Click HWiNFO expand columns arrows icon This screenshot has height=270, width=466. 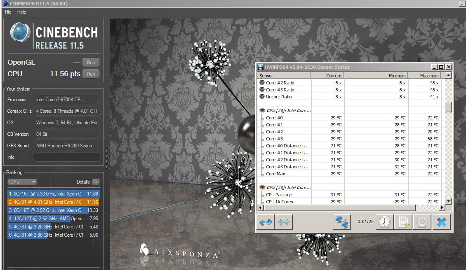pyautogui.click(x=266, y=222)
